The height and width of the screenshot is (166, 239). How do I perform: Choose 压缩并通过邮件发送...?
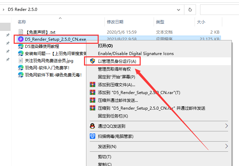tap(118, 100)
